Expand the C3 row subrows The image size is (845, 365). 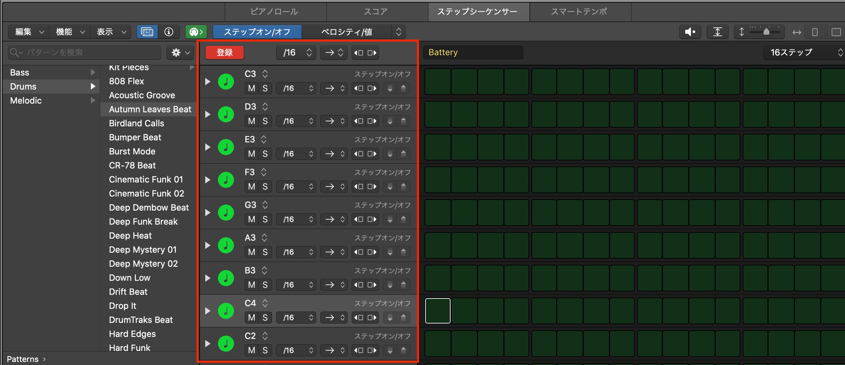tap(208, 82)
